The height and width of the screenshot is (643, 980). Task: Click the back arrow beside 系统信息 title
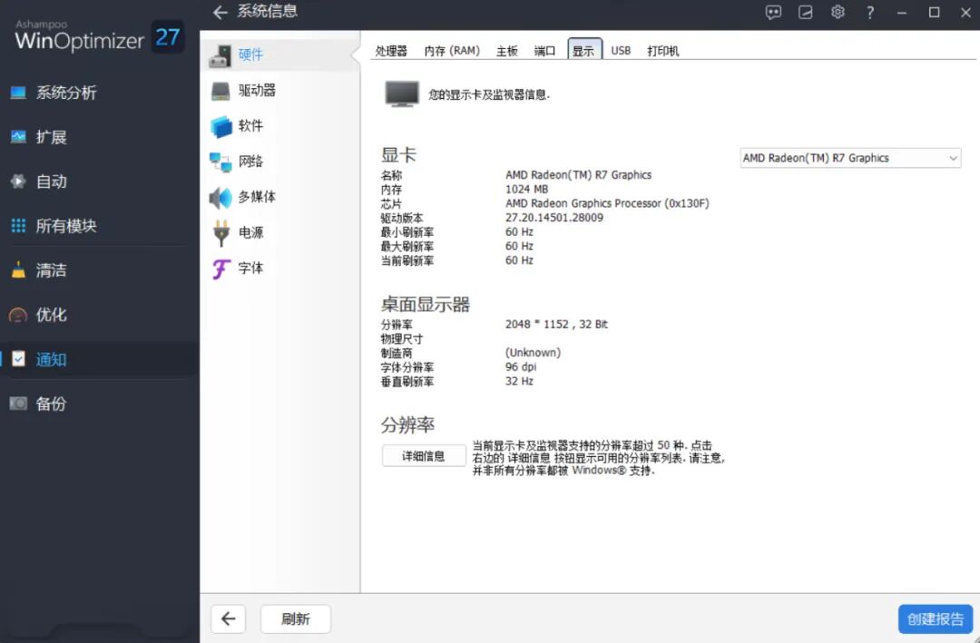point(220,12)
